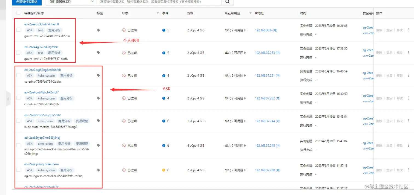Click 删除 action in gourd-test-v2 row
This screenshot has height=195, width=414.
click(379, 30)
